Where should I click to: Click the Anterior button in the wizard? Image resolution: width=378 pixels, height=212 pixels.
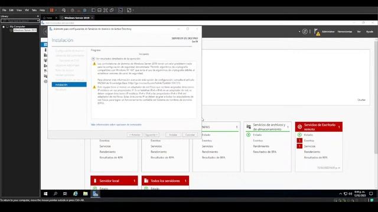135,135
